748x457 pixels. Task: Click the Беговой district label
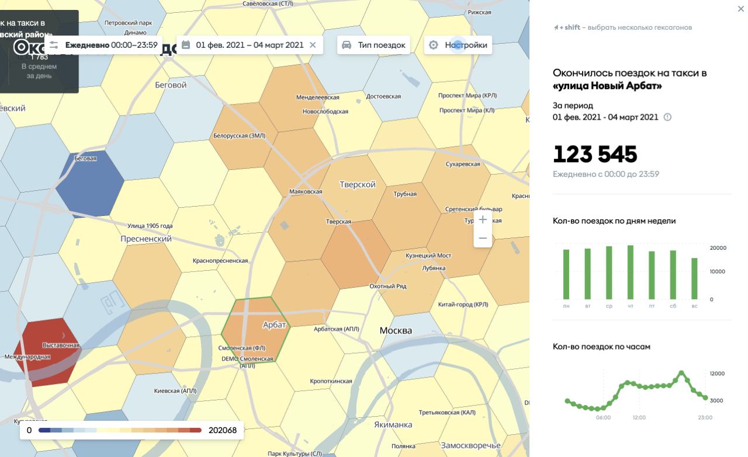[x=171, y=85]
